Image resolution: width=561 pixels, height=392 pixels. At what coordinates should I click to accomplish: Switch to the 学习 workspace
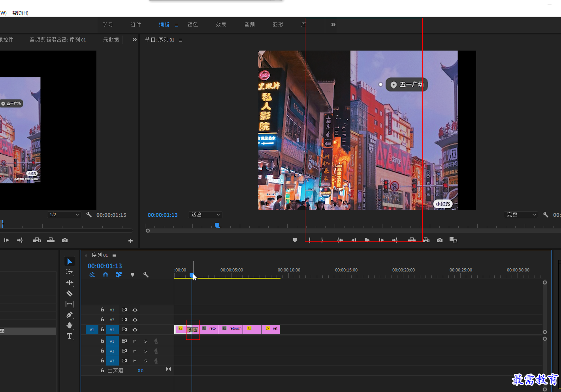(107, 24)
